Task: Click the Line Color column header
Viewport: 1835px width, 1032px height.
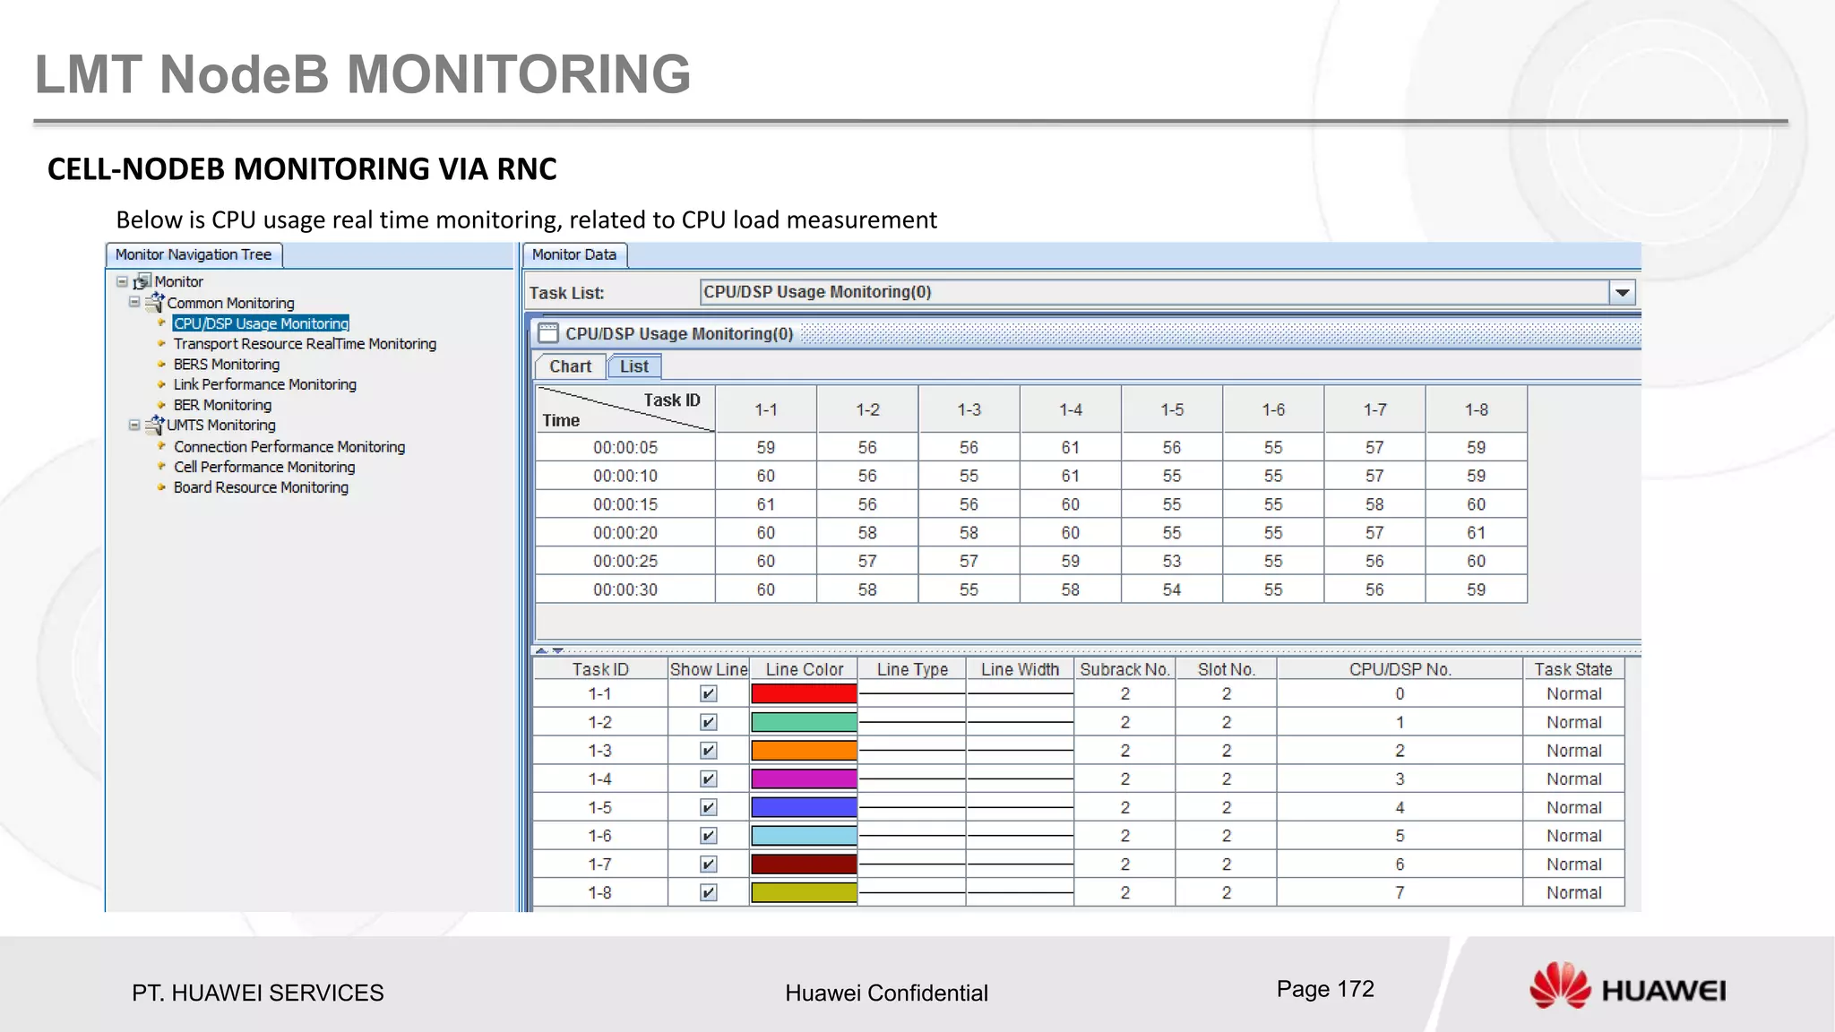Action: pyautogui.click(x=804, y=669)
